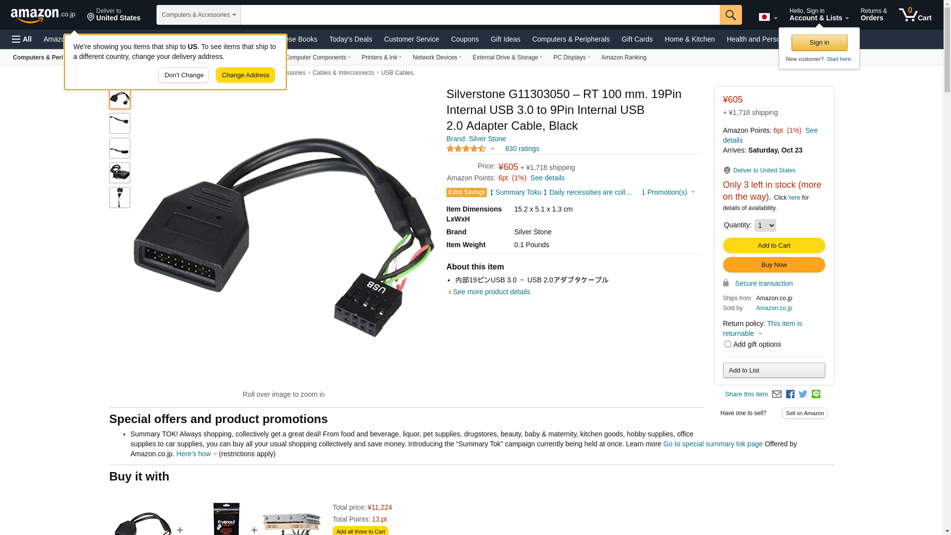Expand the 1 Promotion(s) details

tap(668, 192)
